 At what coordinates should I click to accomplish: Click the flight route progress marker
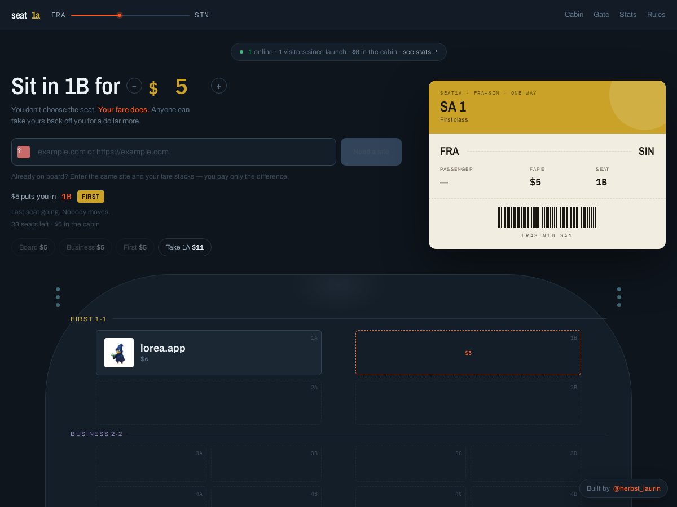click(x=120, y=15)
